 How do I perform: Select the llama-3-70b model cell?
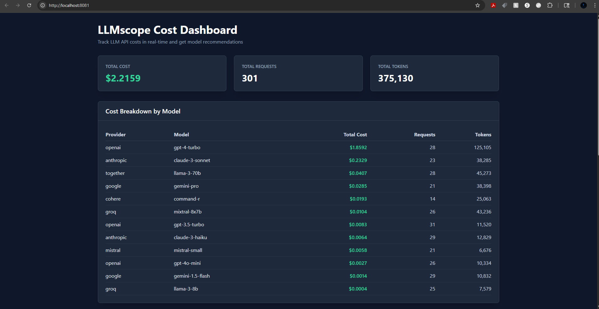click(187, 173)
